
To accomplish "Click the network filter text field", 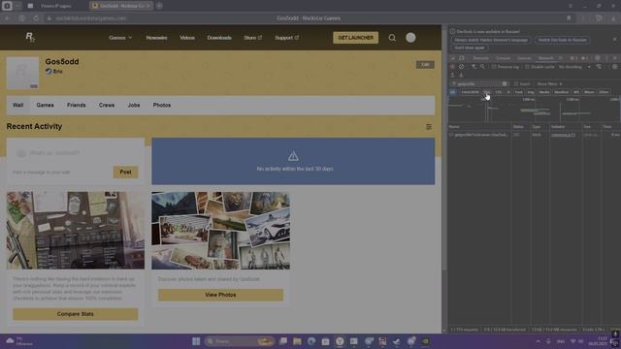I will click(478, 84).
